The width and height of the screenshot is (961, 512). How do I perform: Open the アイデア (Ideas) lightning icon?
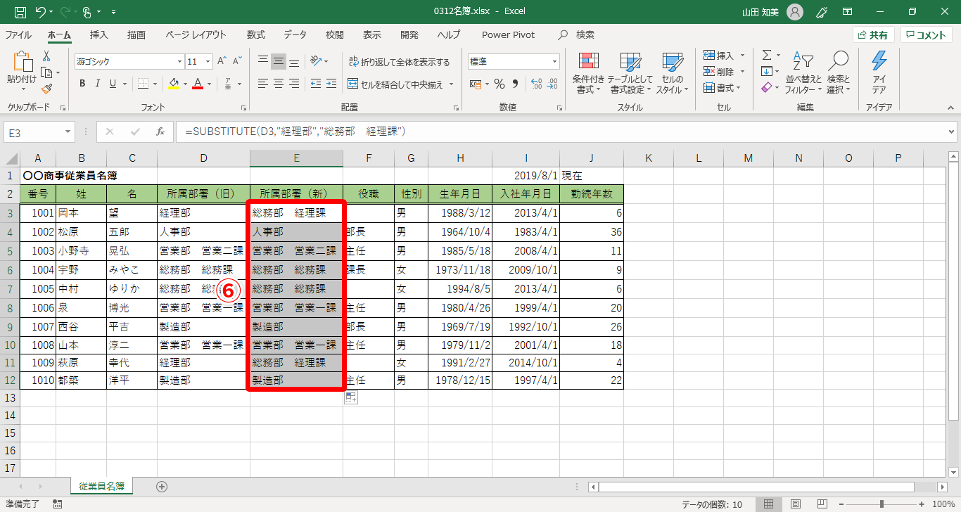tap(879, 72)
